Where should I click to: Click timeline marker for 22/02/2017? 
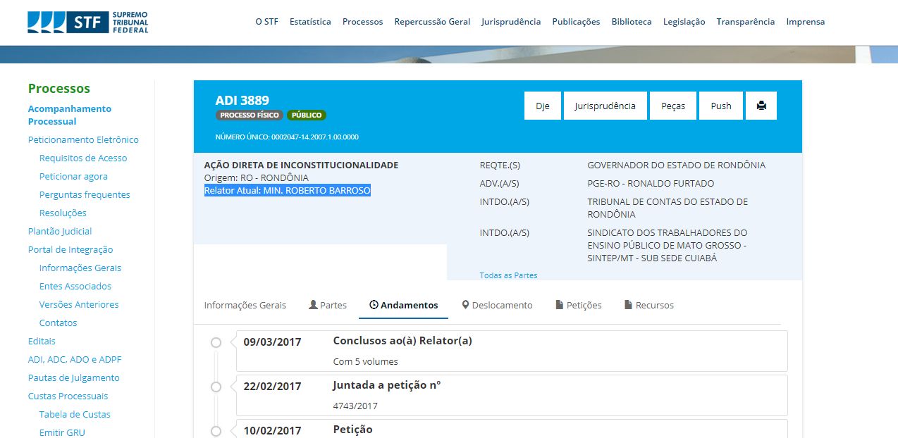pyautogui.click(x=216, y=387)
